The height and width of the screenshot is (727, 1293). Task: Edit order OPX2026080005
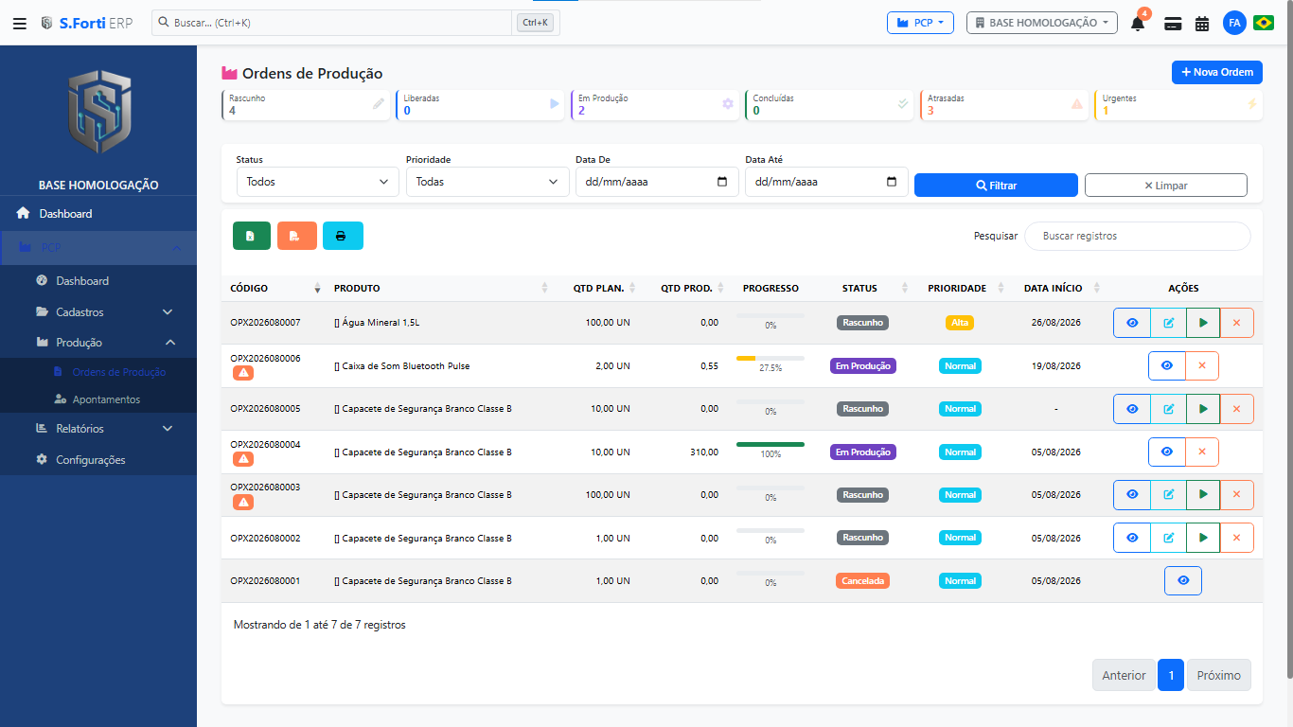(1168, 409)
